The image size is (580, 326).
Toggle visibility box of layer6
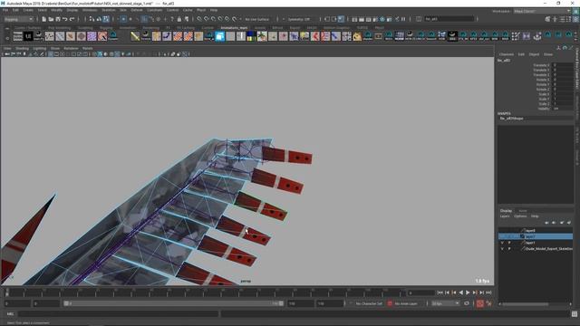pyautogui.click(x=502, y=230)
